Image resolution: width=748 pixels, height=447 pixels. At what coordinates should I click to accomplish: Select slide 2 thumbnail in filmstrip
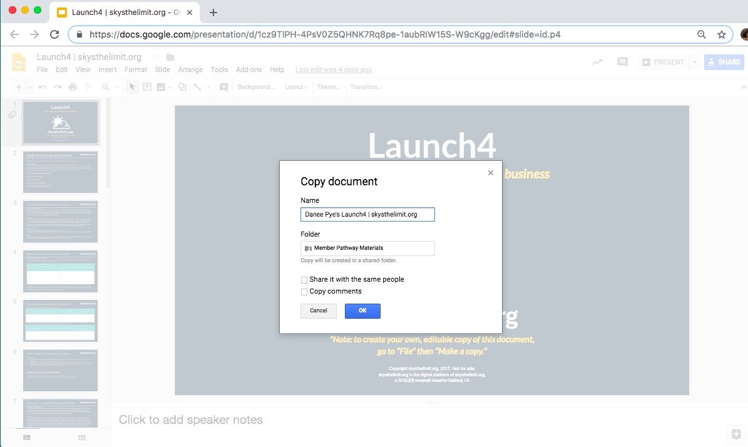tap(60, 172)
